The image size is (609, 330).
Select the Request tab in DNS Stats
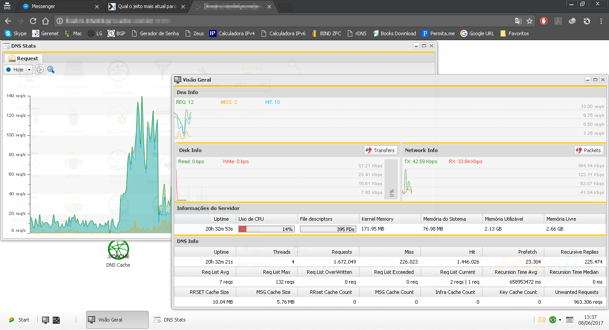point(23,58)
